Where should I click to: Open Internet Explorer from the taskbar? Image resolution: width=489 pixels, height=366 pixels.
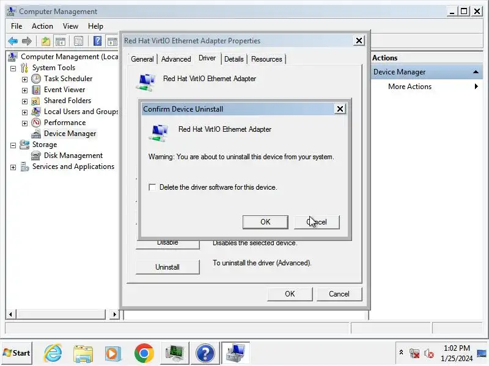click(x=53, y=353)
